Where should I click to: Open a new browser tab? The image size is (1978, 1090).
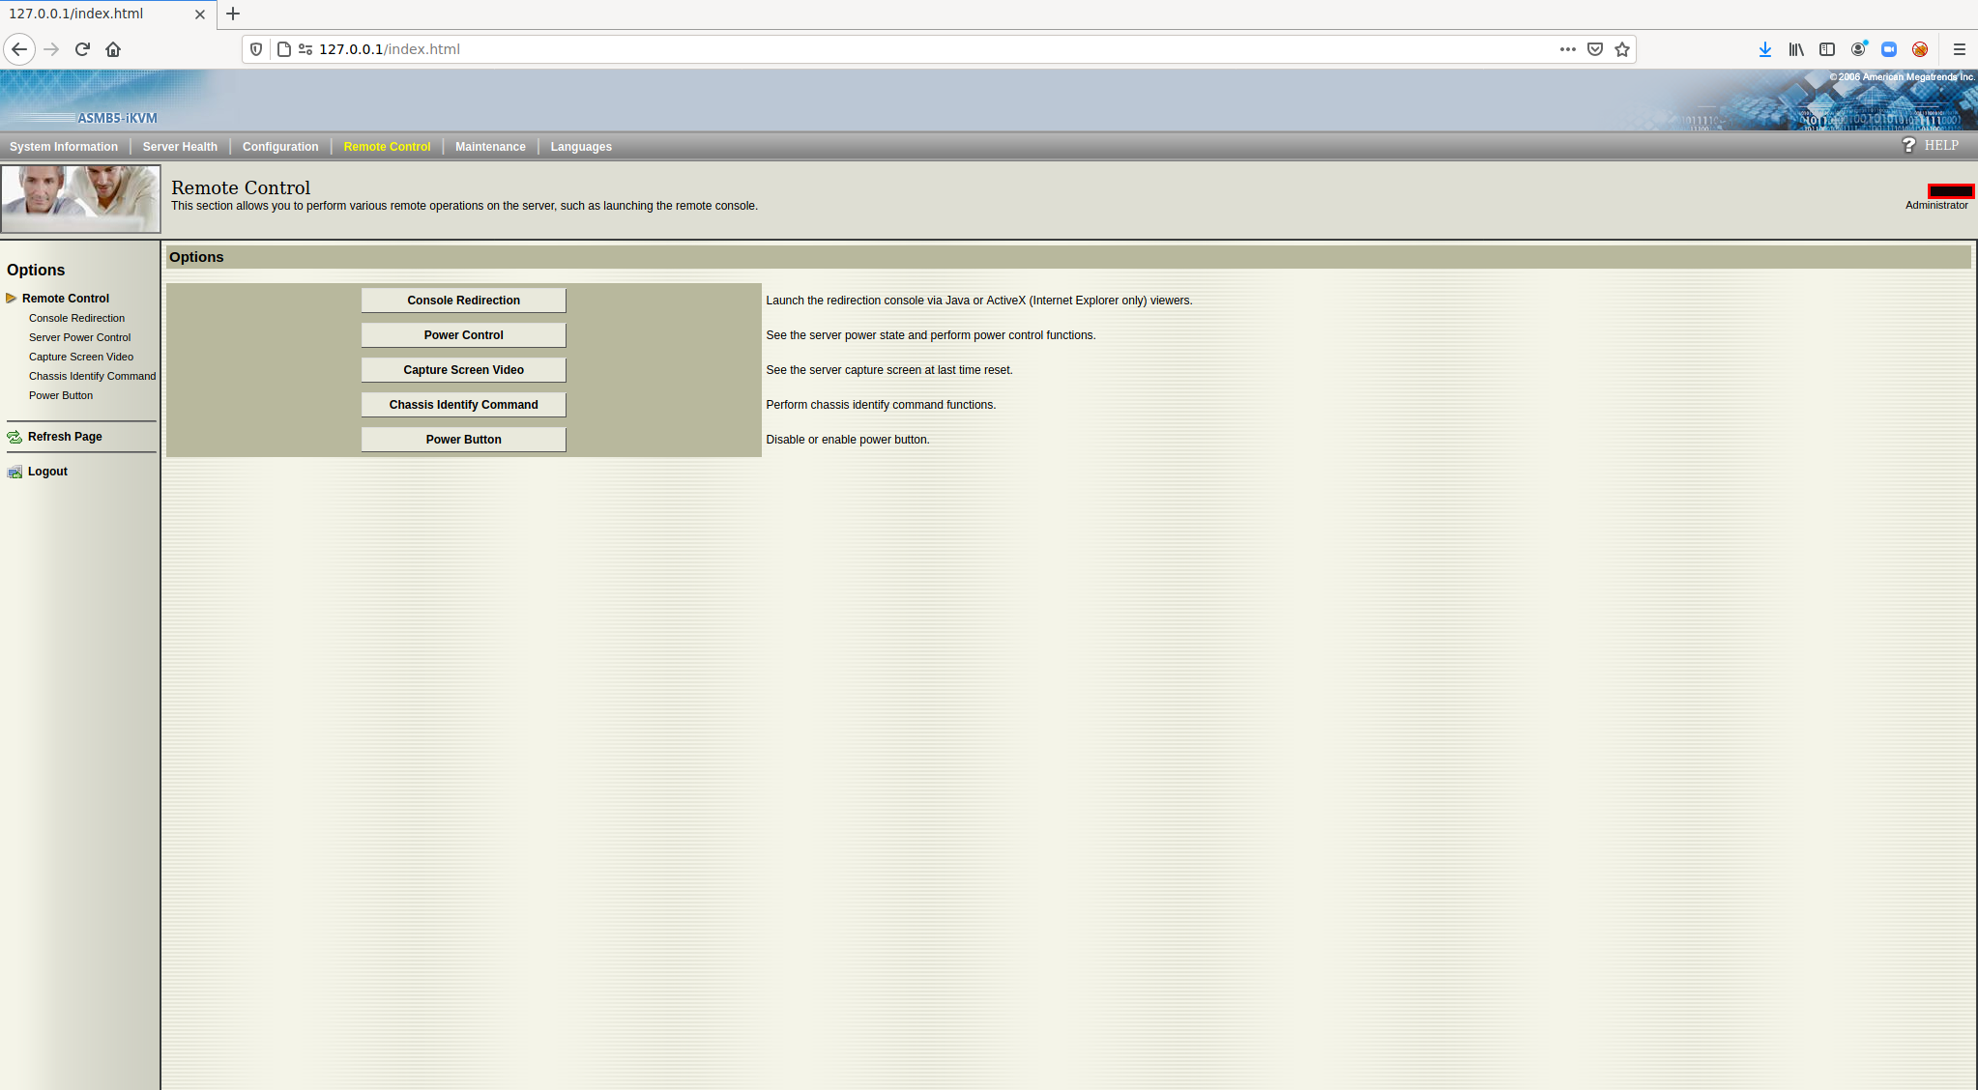[233, 14]
